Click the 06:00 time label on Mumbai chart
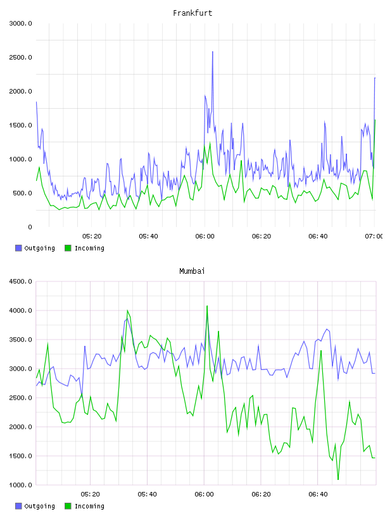 (x=204, y=494)
